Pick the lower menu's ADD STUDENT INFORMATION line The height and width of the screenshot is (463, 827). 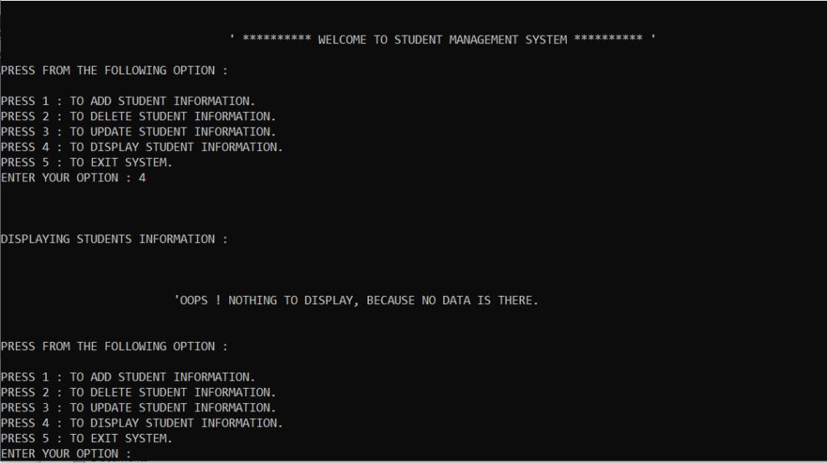(x=128, y=377)
